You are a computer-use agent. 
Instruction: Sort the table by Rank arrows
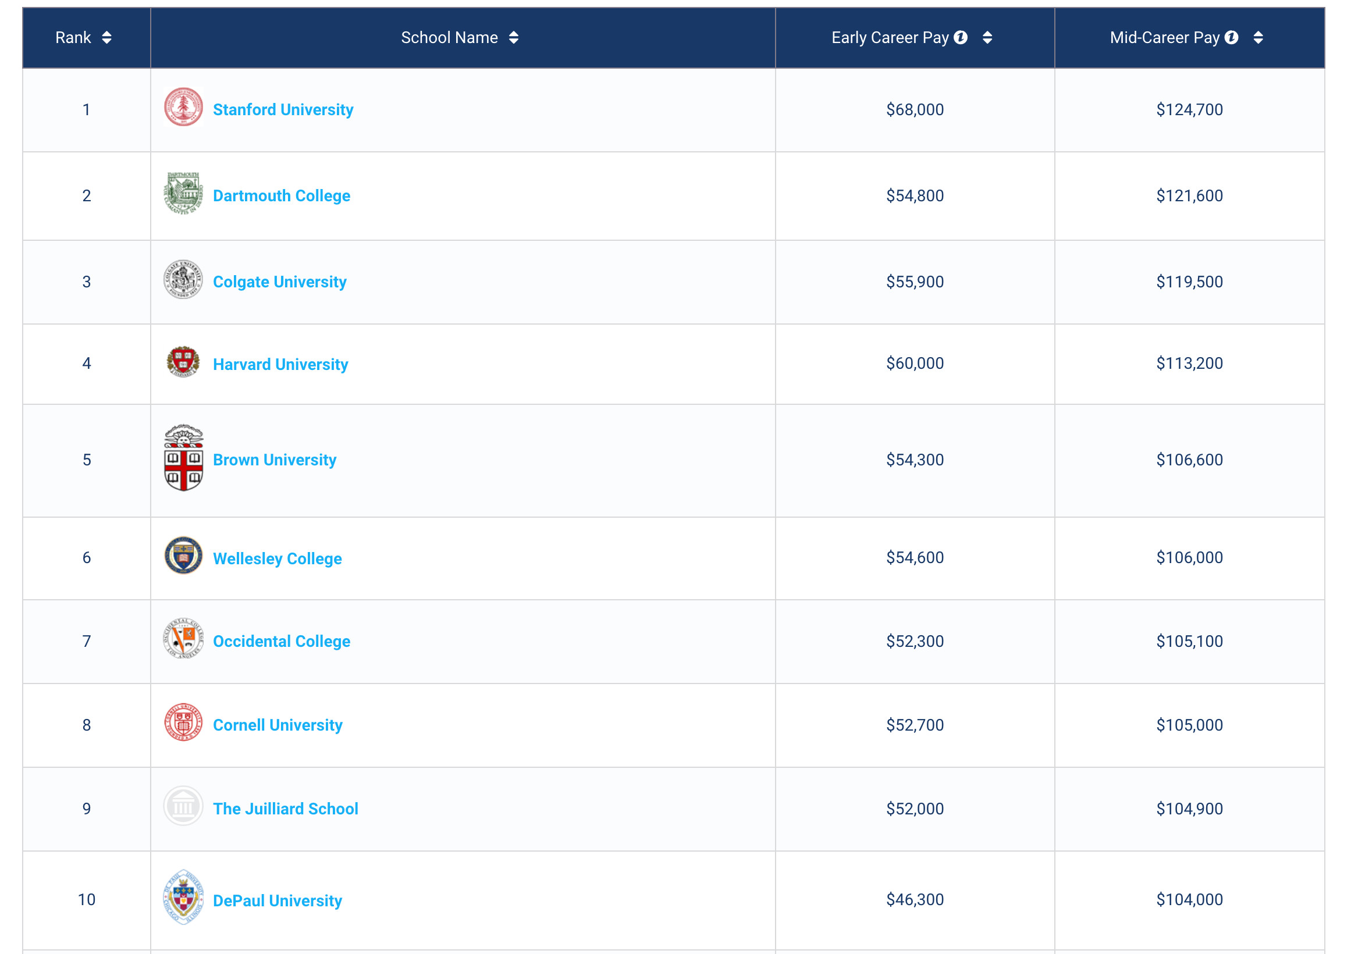(x=106, y=38)
